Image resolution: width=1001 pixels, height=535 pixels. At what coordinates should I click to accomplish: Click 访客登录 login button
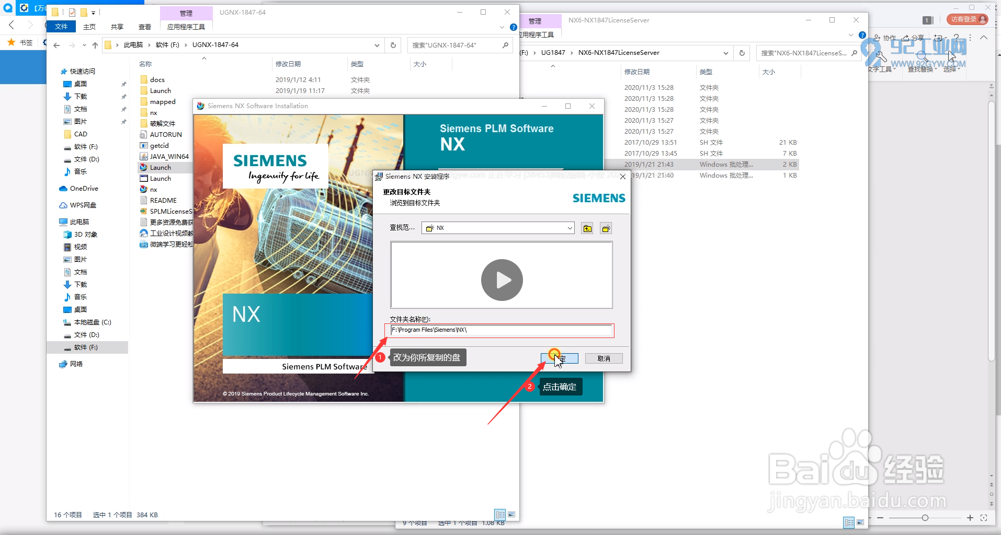pyautogui.click(x=968, y=19)
